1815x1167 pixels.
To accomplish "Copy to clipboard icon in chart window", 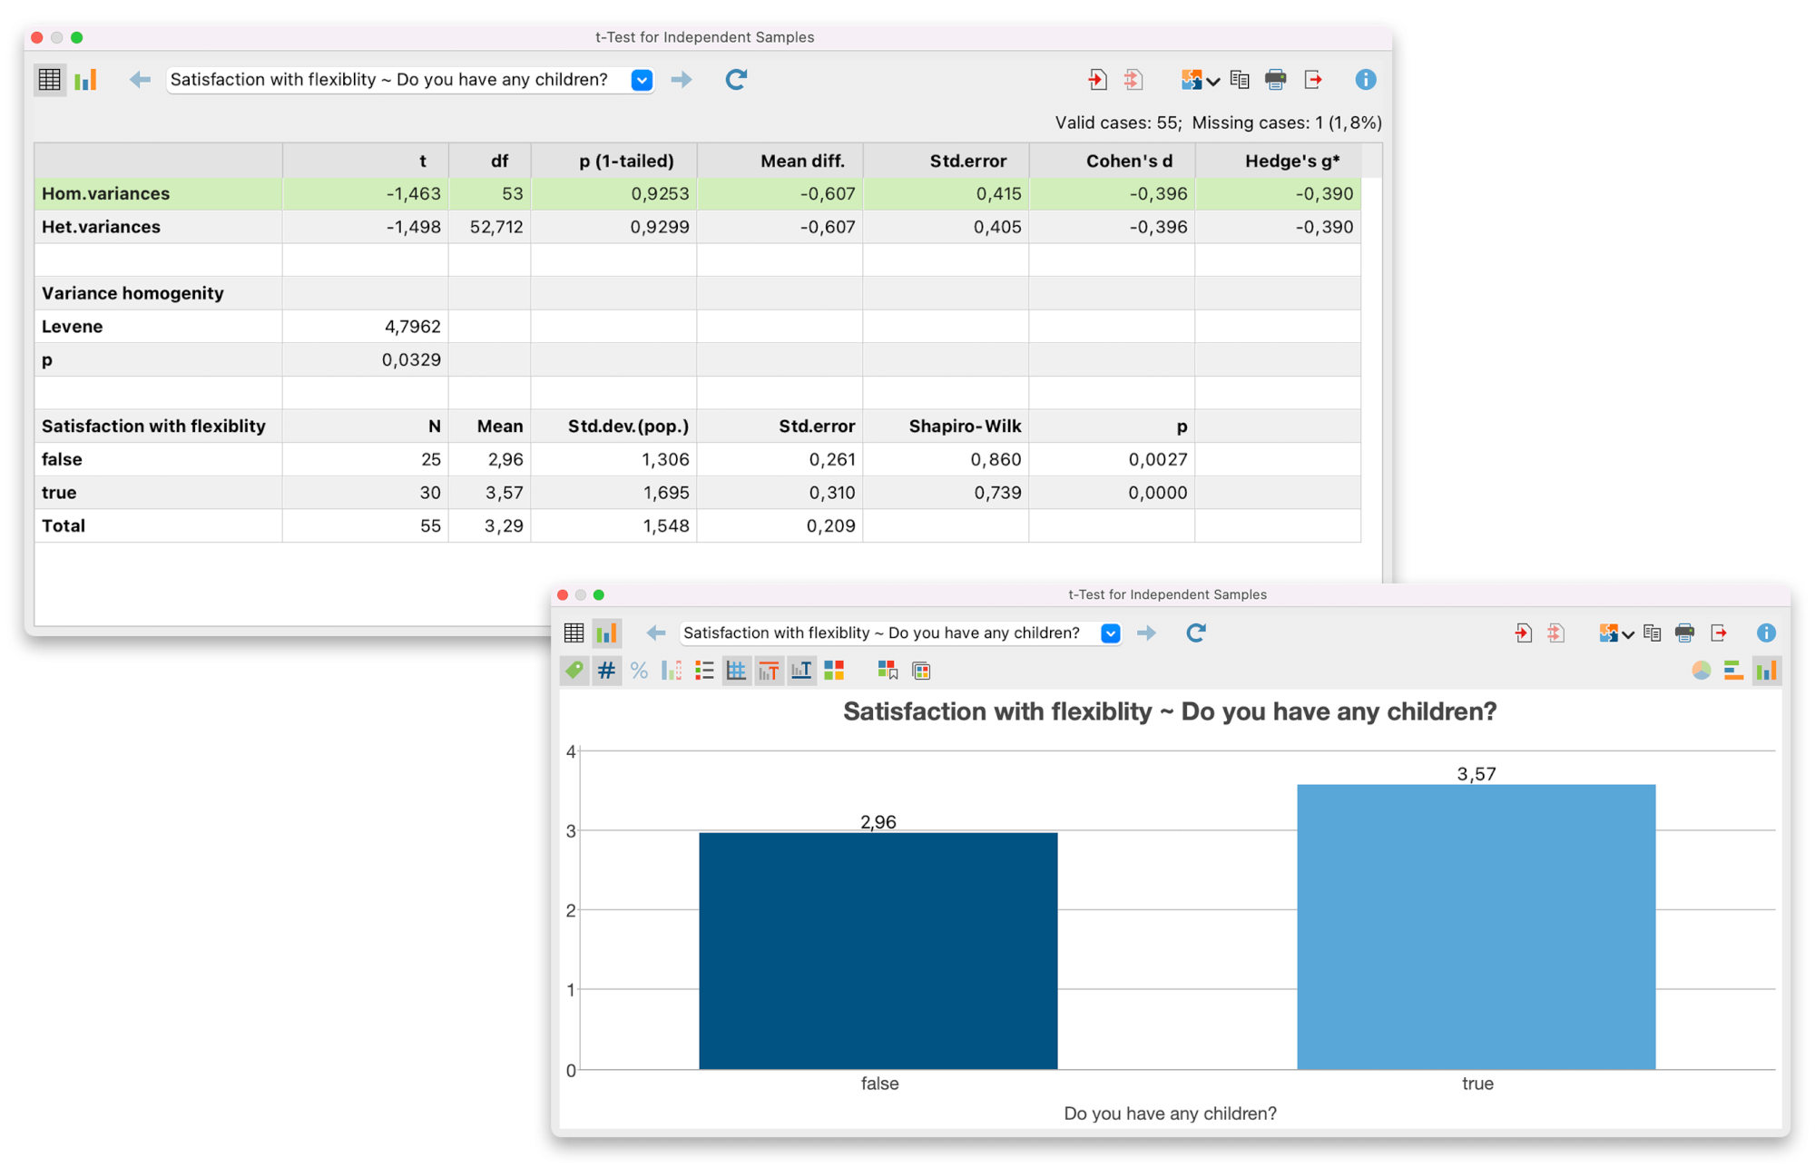I will [x=1652, y=633].
